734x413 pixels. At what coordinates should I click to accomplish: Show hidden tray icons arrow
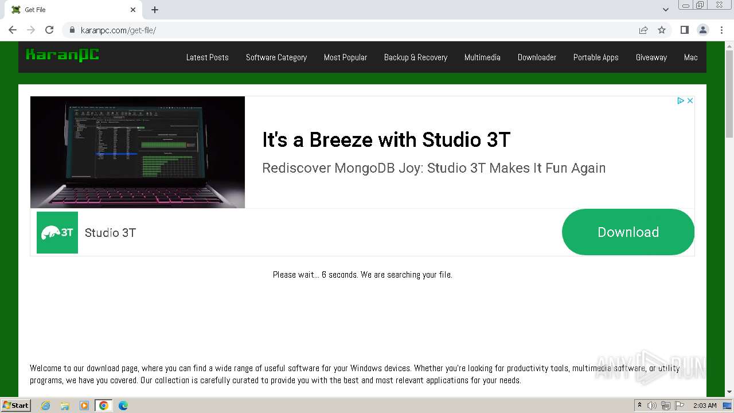coord(639,405)
